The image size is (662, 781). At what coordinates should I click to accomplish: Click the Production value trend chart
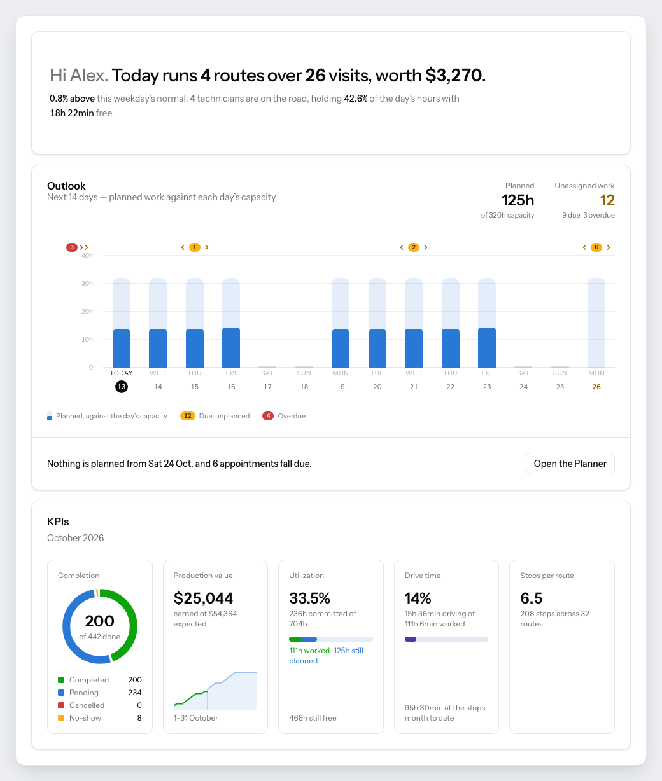pos(215,691)
